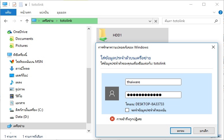Open the Quick Access Toolbar customize dropdown

26,5
